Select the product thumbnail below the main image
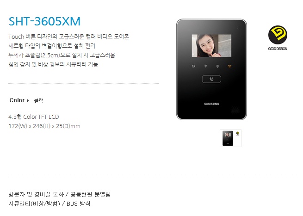Screen dimensions: 303x216 (230, 138)
